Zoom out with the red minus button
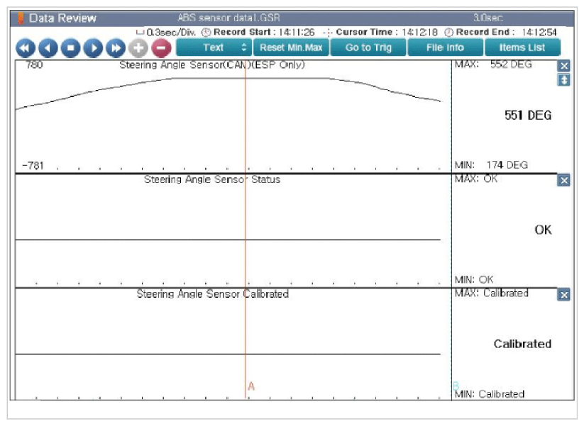Viewport: 584px width, 426px height. click(x=161, y=48)
